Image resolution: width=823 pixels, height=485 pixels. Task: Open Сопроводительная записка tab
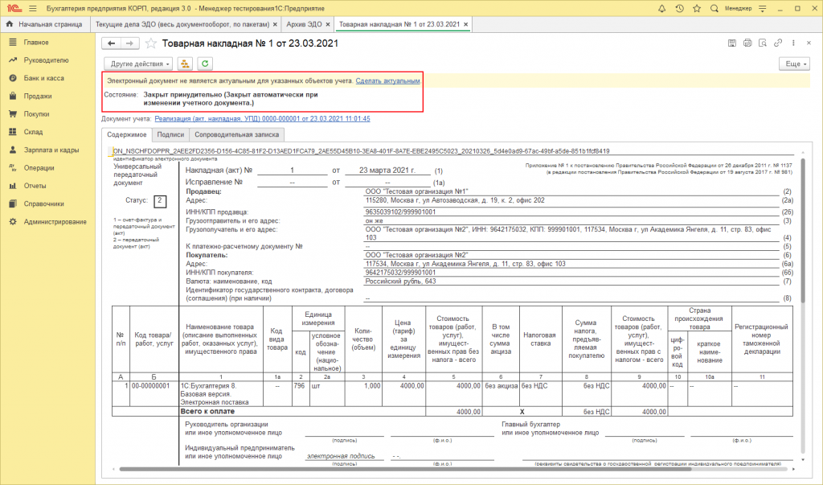tap(237, 134)
